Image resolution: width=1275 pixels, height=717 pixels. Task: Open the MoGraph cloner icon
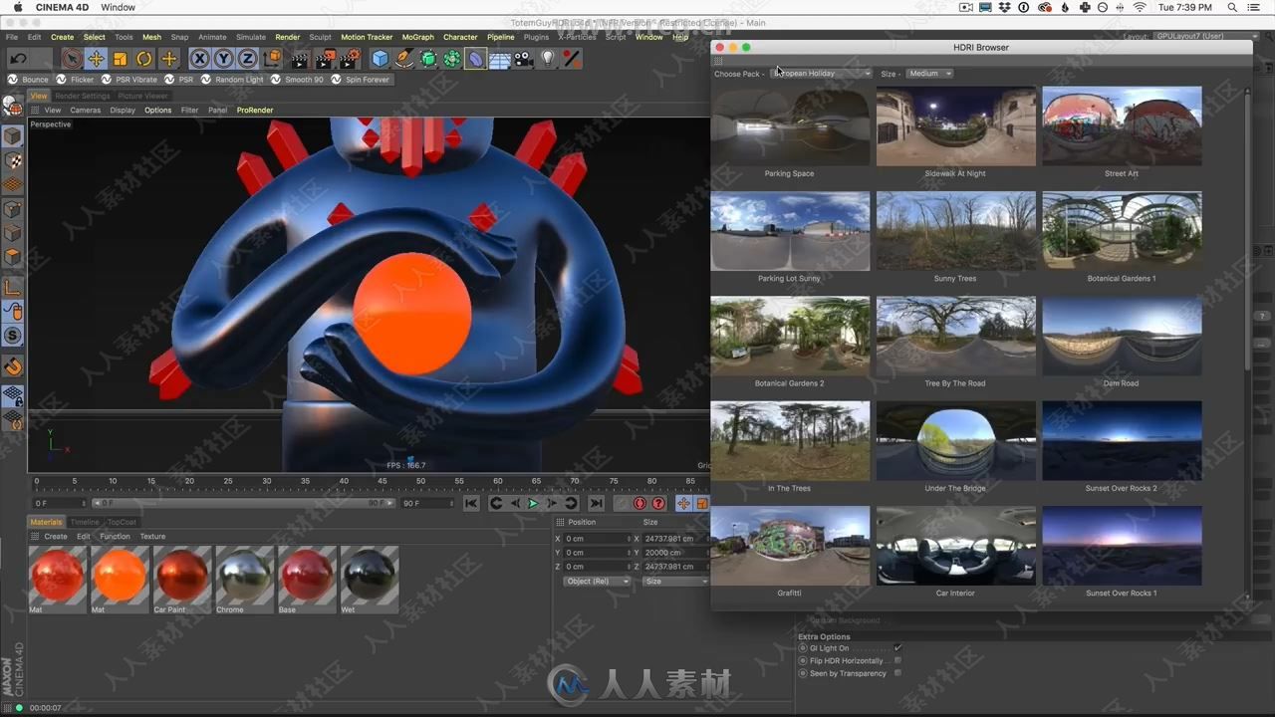tap(452, 59)
